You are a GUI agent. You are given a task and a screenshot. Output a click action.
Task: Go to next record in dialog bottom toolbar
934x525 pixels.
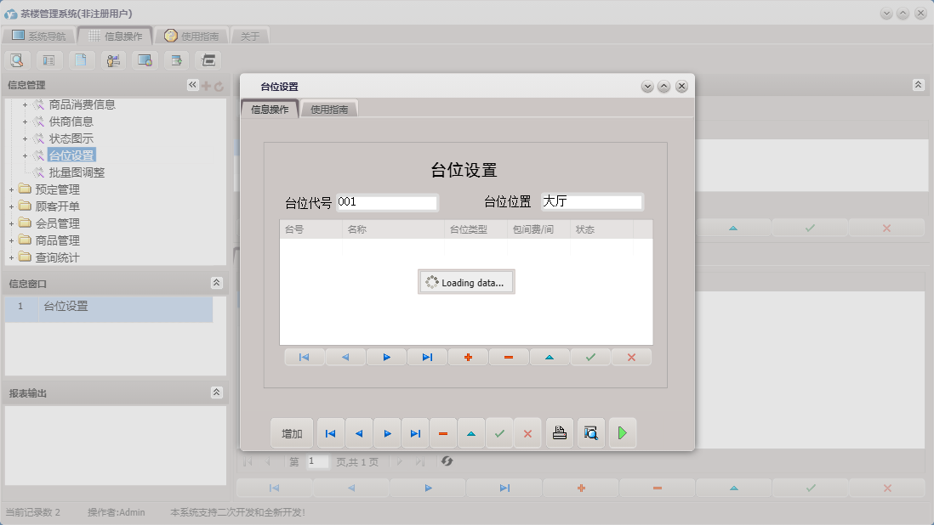click(387, 433)
